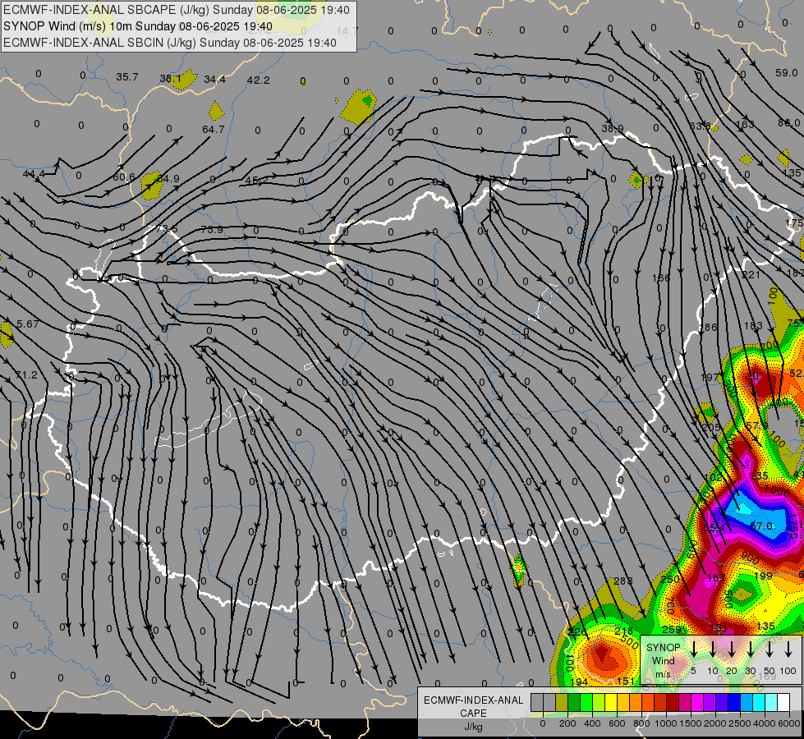This screenshot has height=739, width=804.
Task: Click the map value '194'
Action: coord(579,682)
